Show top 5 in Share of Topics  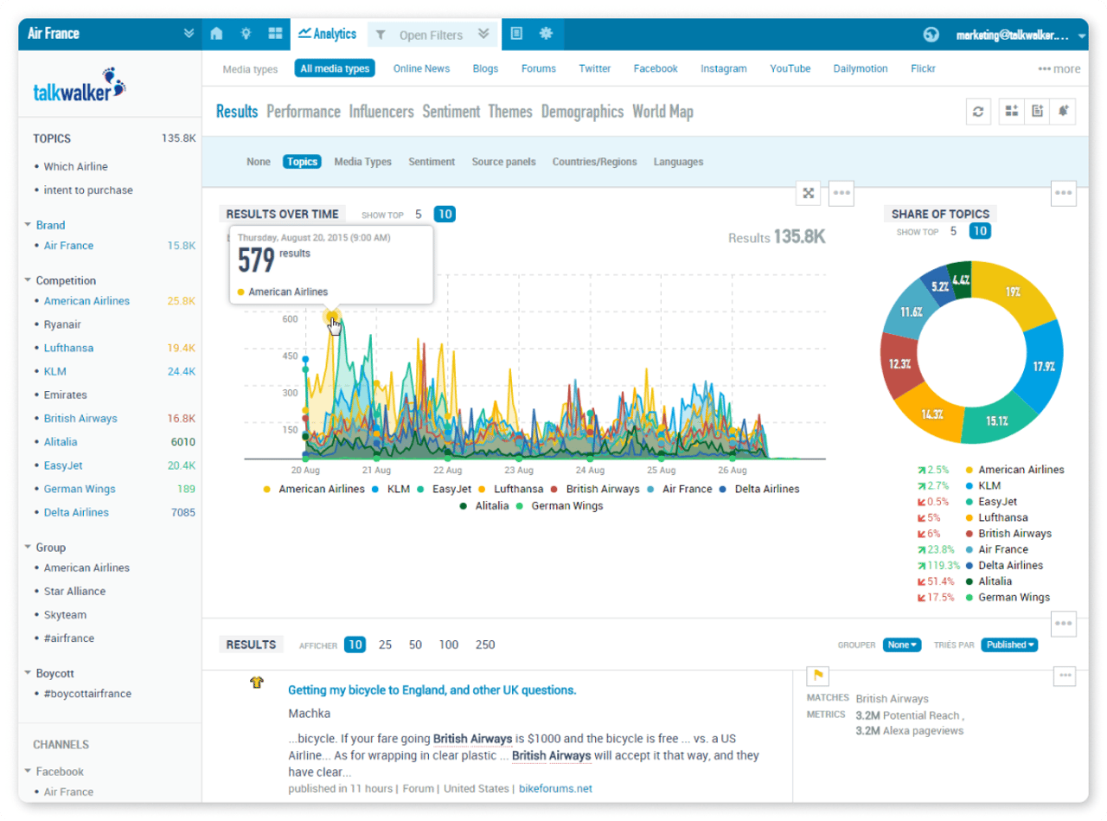click(953, 231)
